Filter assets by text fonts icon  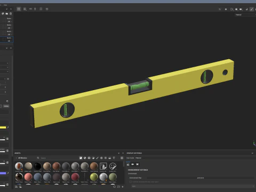(114, 158)
